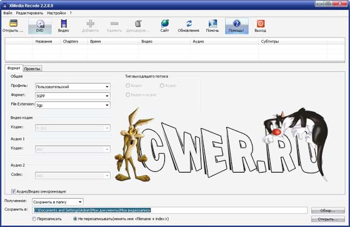Click the Сохранить в path input field
The height and width of the screenshot is (227, 350).
click(x=170, y=210)
